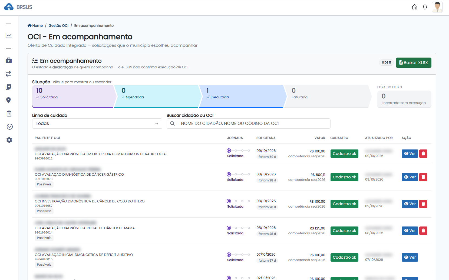Click the VALOR column header
449x280 pixels.
click(x=320, y=138)
